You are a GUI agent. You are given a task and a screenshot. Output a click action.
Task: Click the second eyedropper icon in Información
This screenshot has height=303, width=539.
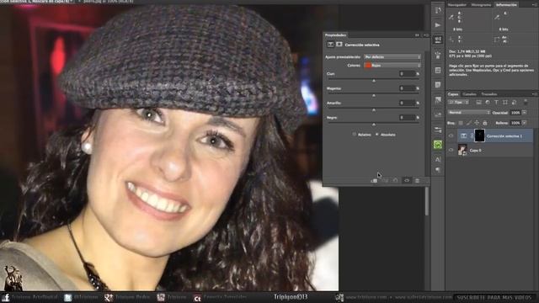point(497,17)
